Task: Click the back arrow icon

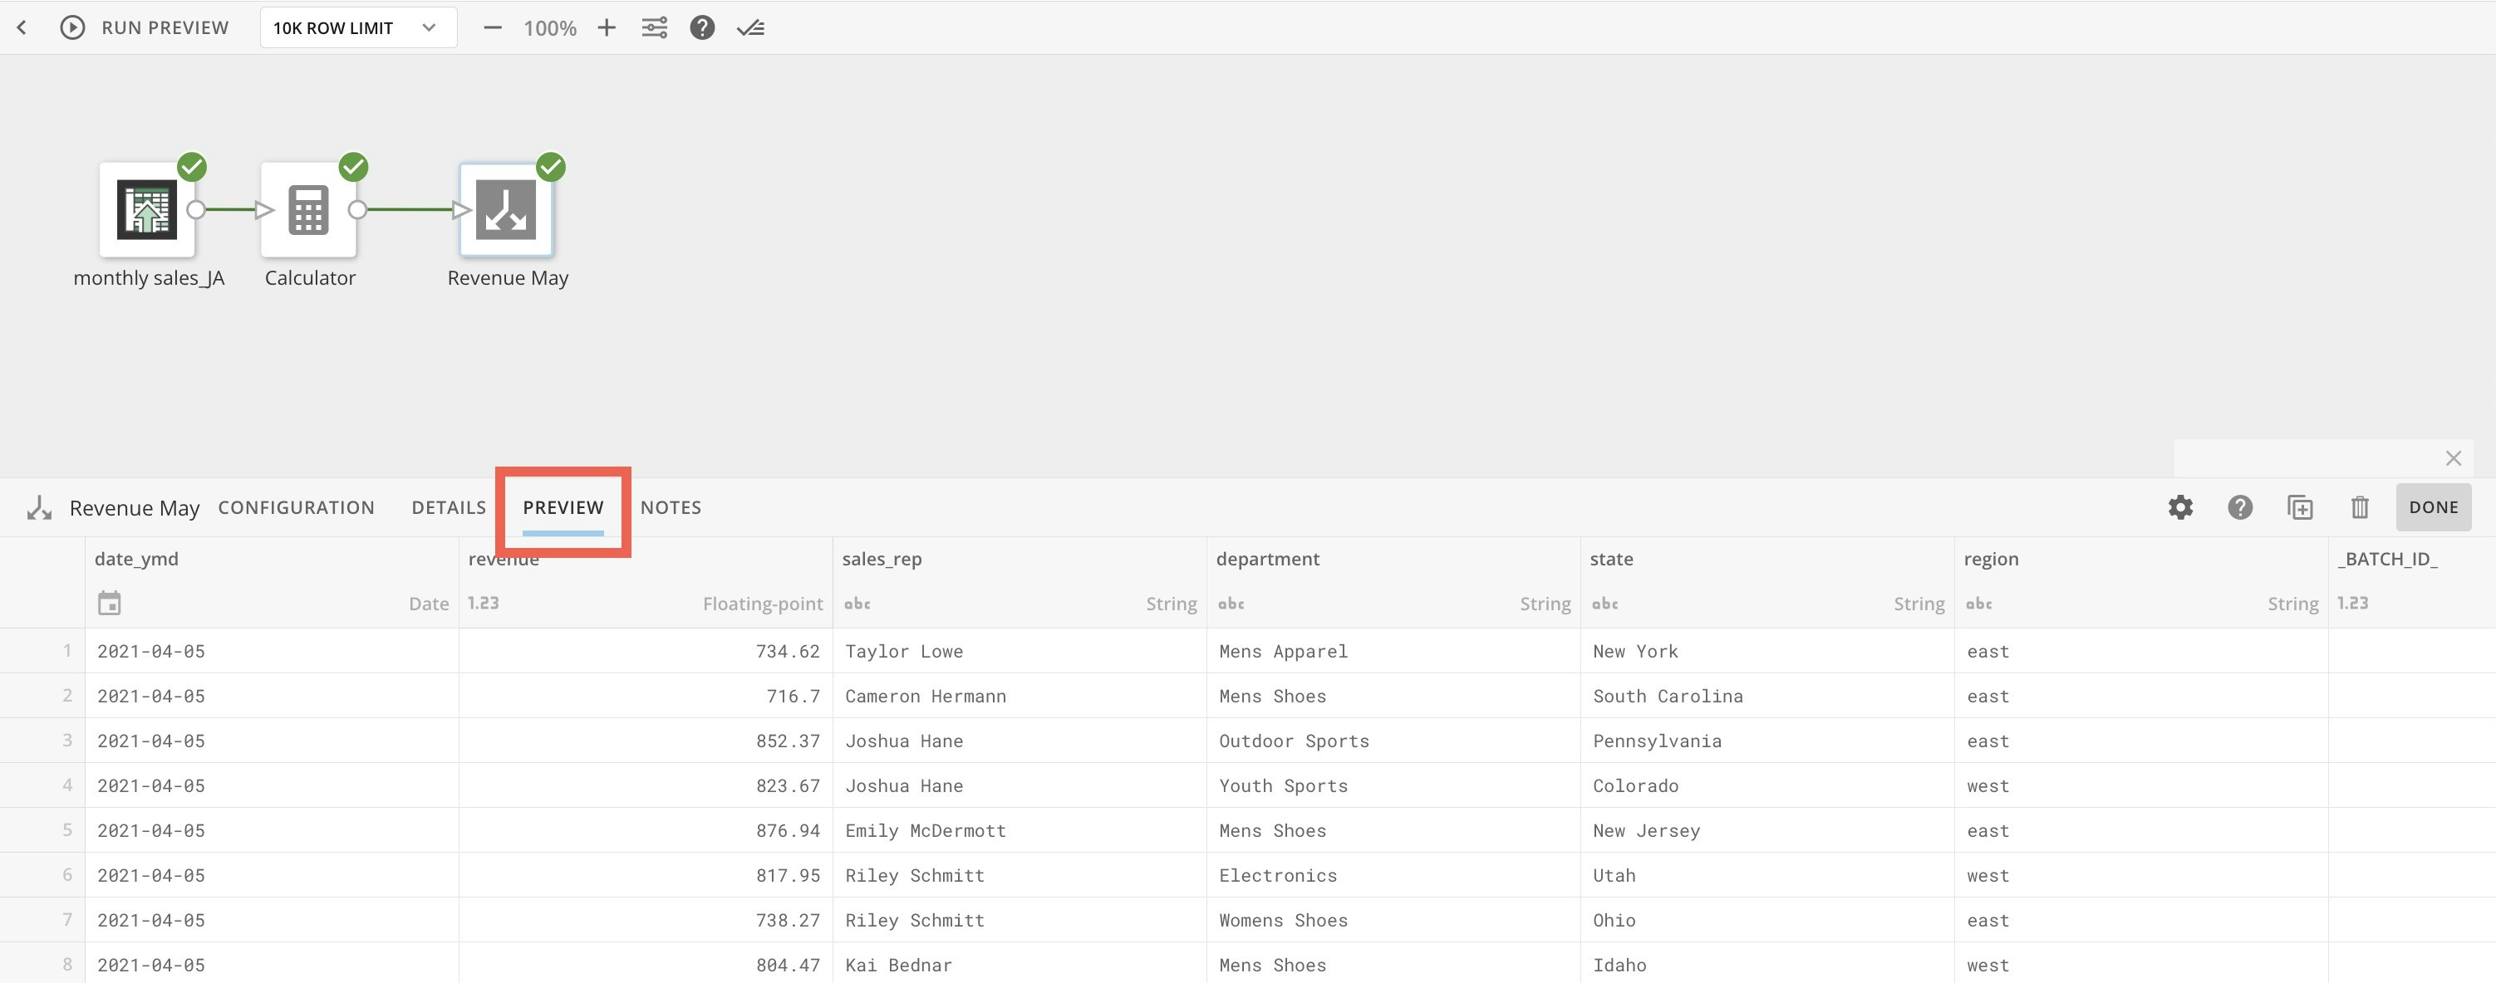Action: click(22, 27)
